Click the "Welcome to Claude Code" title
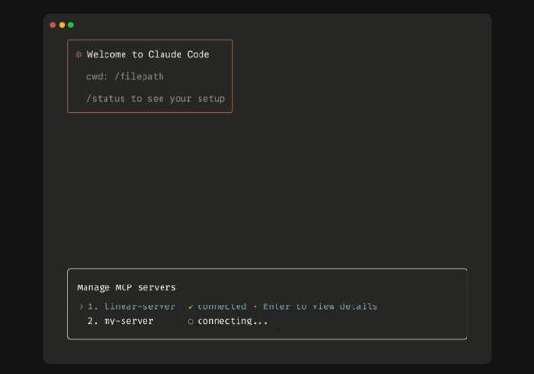This screenshot has width=534, height=374. (x=148, y=54)
